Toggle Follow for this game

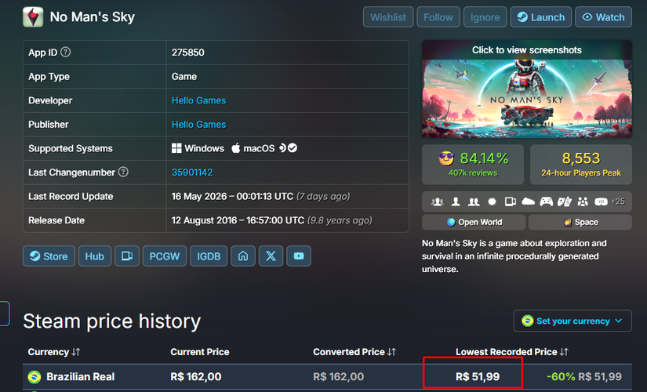pyautogui.click(x=438, y=17)
